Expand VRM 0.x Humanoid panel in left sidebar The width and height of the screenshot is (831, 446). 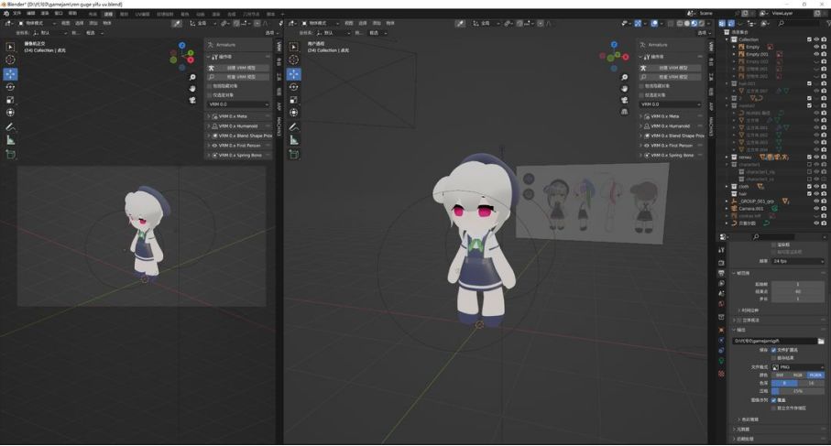click(238, 126)
